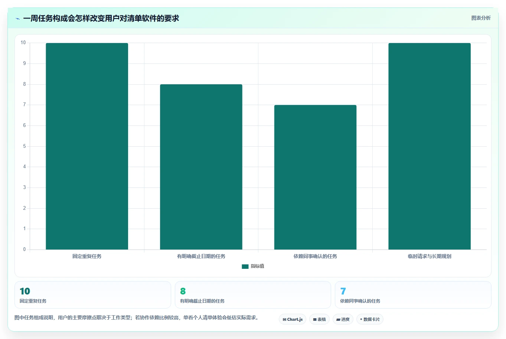Click the y-axis value 5
The width and height of the screenshot is (506, 339).
tap(25, 146)
